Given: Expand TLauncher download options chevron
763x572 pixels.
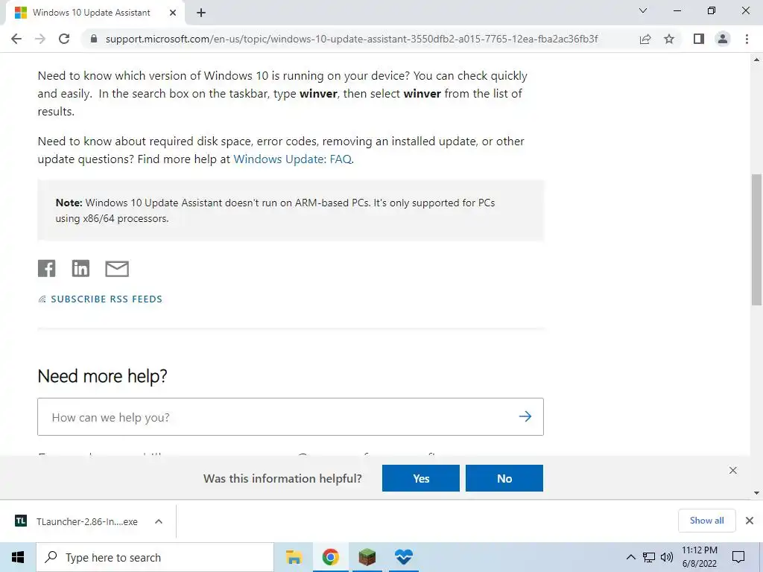Looking at the screenshot, I should click(x=158, y=521).
